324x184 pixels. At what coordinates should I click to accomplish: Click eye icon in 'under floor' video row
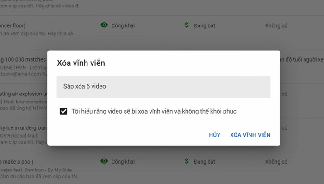click(104, 25)
